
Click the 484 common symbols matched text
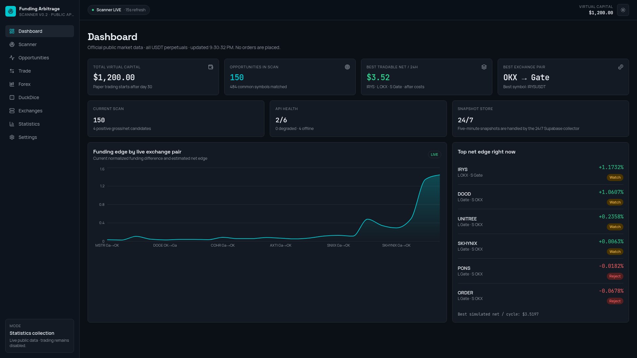[x=258, y=87]
